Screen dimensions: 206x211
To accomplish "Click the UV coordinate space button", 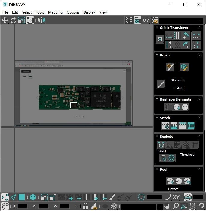I will coord(146,20).
